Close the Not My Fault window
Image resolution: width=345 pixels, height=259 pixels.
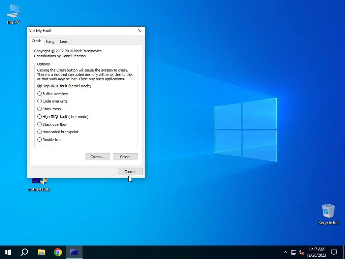click(x=140, y=31)
